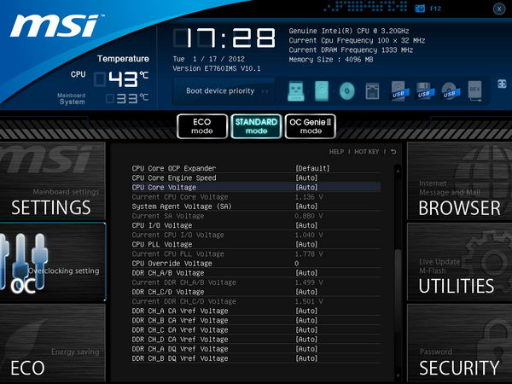Click Current DDR CH_C/D Voltage 1.501 V reading
Image resolution: width=512 pixels, height=384 pixels.
coord(309,301)
